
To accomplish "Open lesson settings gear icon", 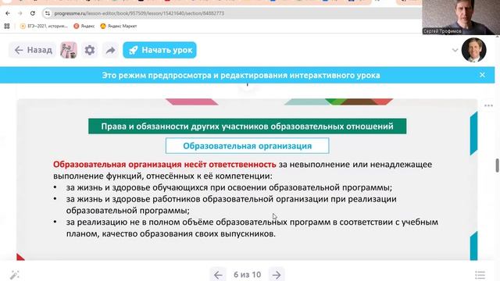I will [90, 50].
